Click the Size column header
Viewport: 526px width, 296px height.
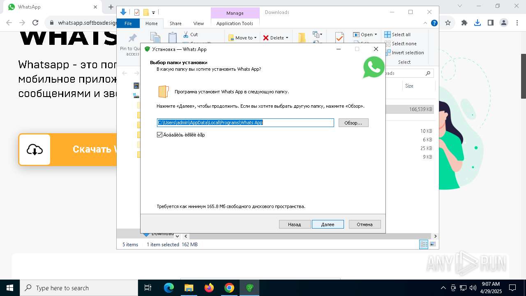pos(409,86)
